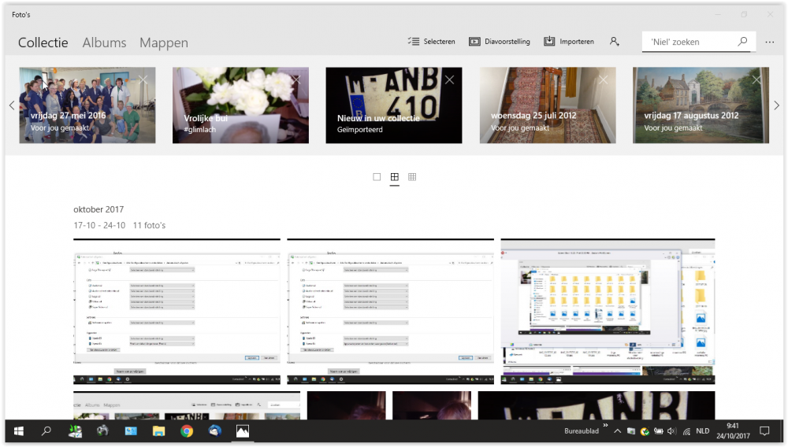Open the three-dots more options menu
788x447 pixels.
point(769,42)
